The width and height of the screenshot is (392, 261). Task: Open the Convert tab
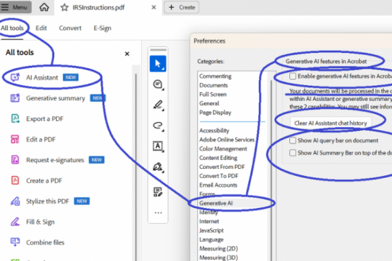pos(70,28)
